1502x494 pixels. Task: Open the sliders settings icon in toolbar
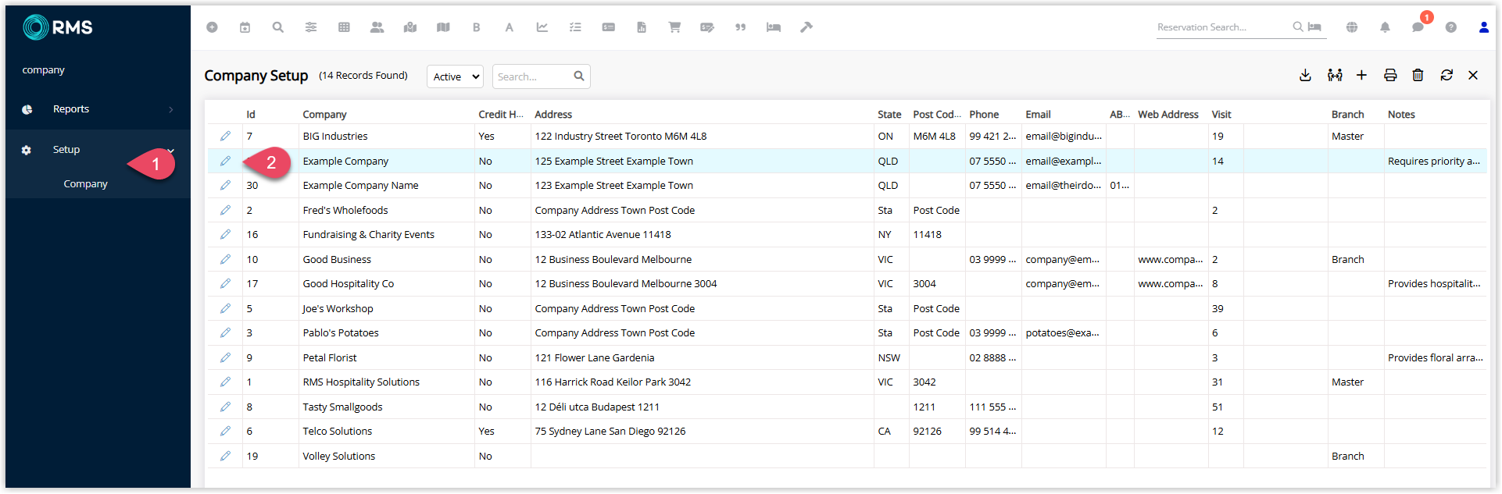[x=311, y=27]
